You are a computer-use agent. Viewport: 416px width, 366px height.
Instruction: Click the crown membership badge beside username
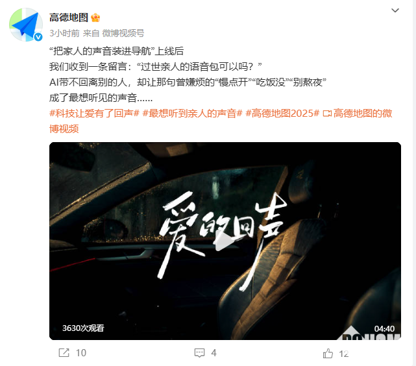coord(95,18)
